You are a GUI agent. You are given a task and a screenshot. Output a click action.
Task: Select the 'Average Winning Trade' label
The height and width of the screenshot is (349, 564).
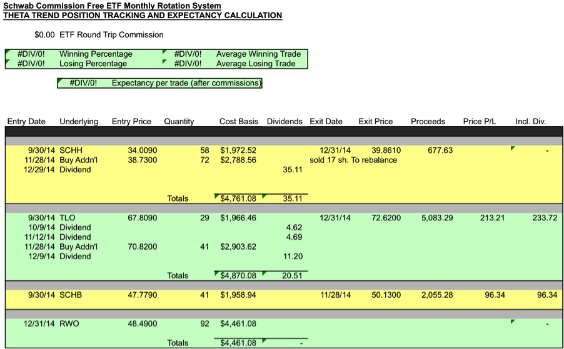tap(258, 54)
